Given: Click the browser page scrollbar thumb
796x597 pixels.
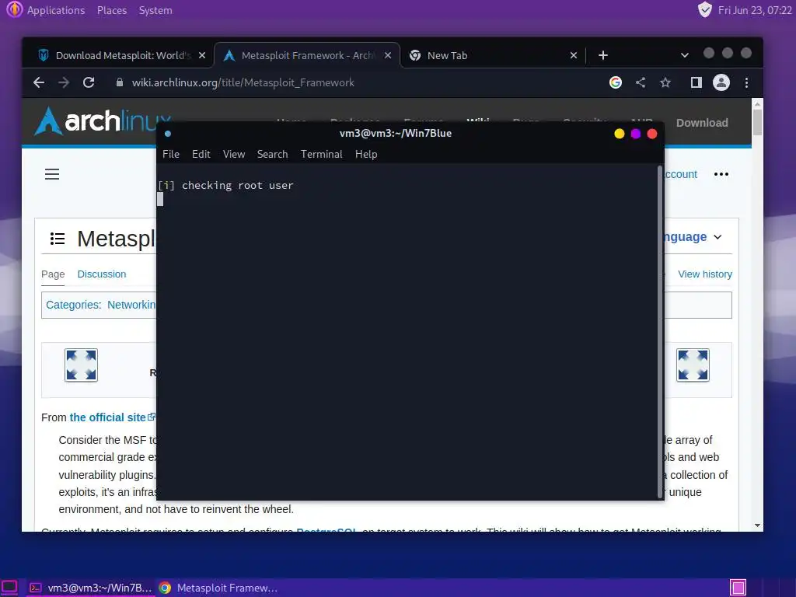Looking at the screenshot, I should [x=757, y=123].
